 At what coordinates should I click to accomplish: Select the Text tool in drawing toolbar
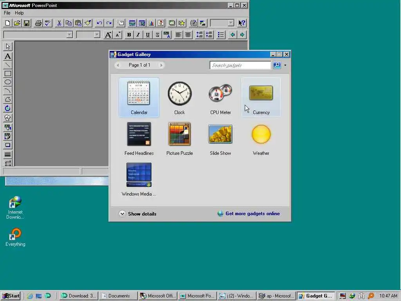coord(8,56)
